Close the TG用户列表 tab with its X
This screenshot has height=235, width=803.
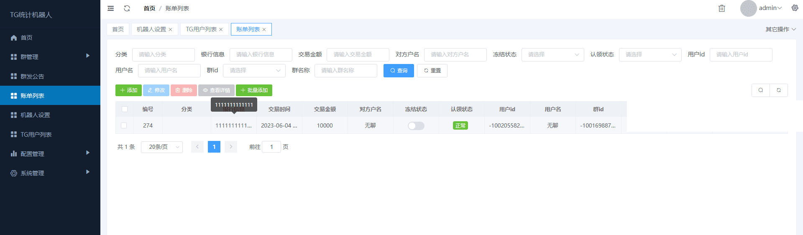pos(221,30)
